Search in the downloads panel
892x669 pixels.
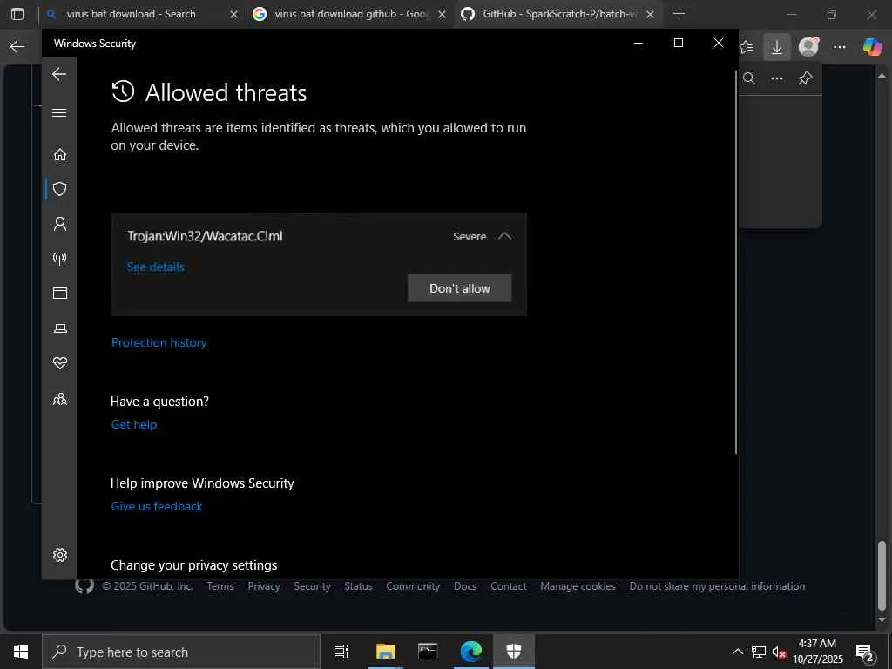tap(749, 78)
